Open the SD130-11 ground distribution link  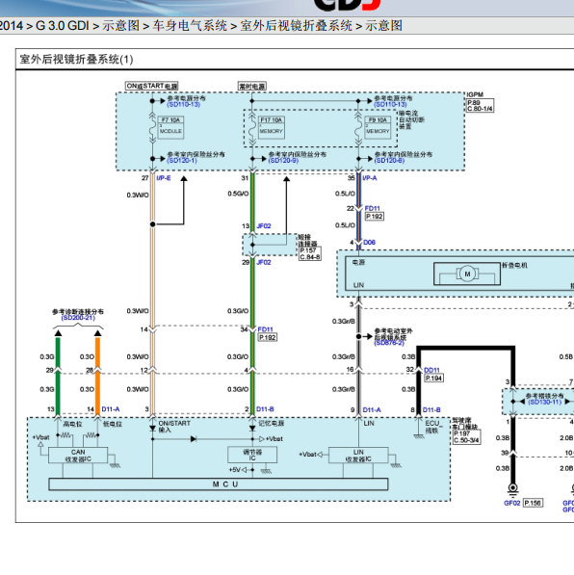pyautogui.click(x=545, y=402)
